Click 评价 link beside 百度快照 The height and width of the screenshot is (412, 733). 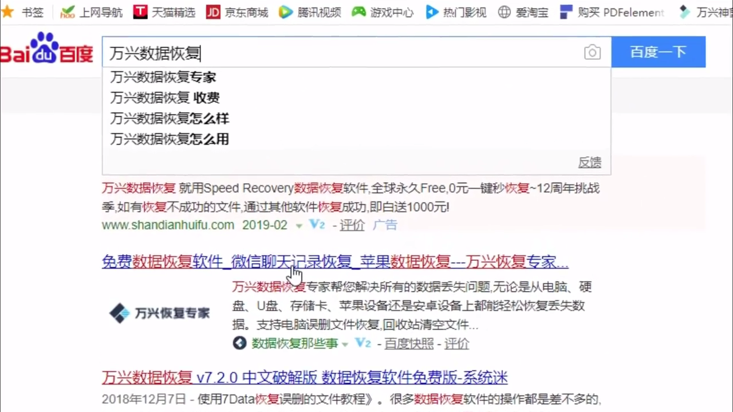[456, 343]
